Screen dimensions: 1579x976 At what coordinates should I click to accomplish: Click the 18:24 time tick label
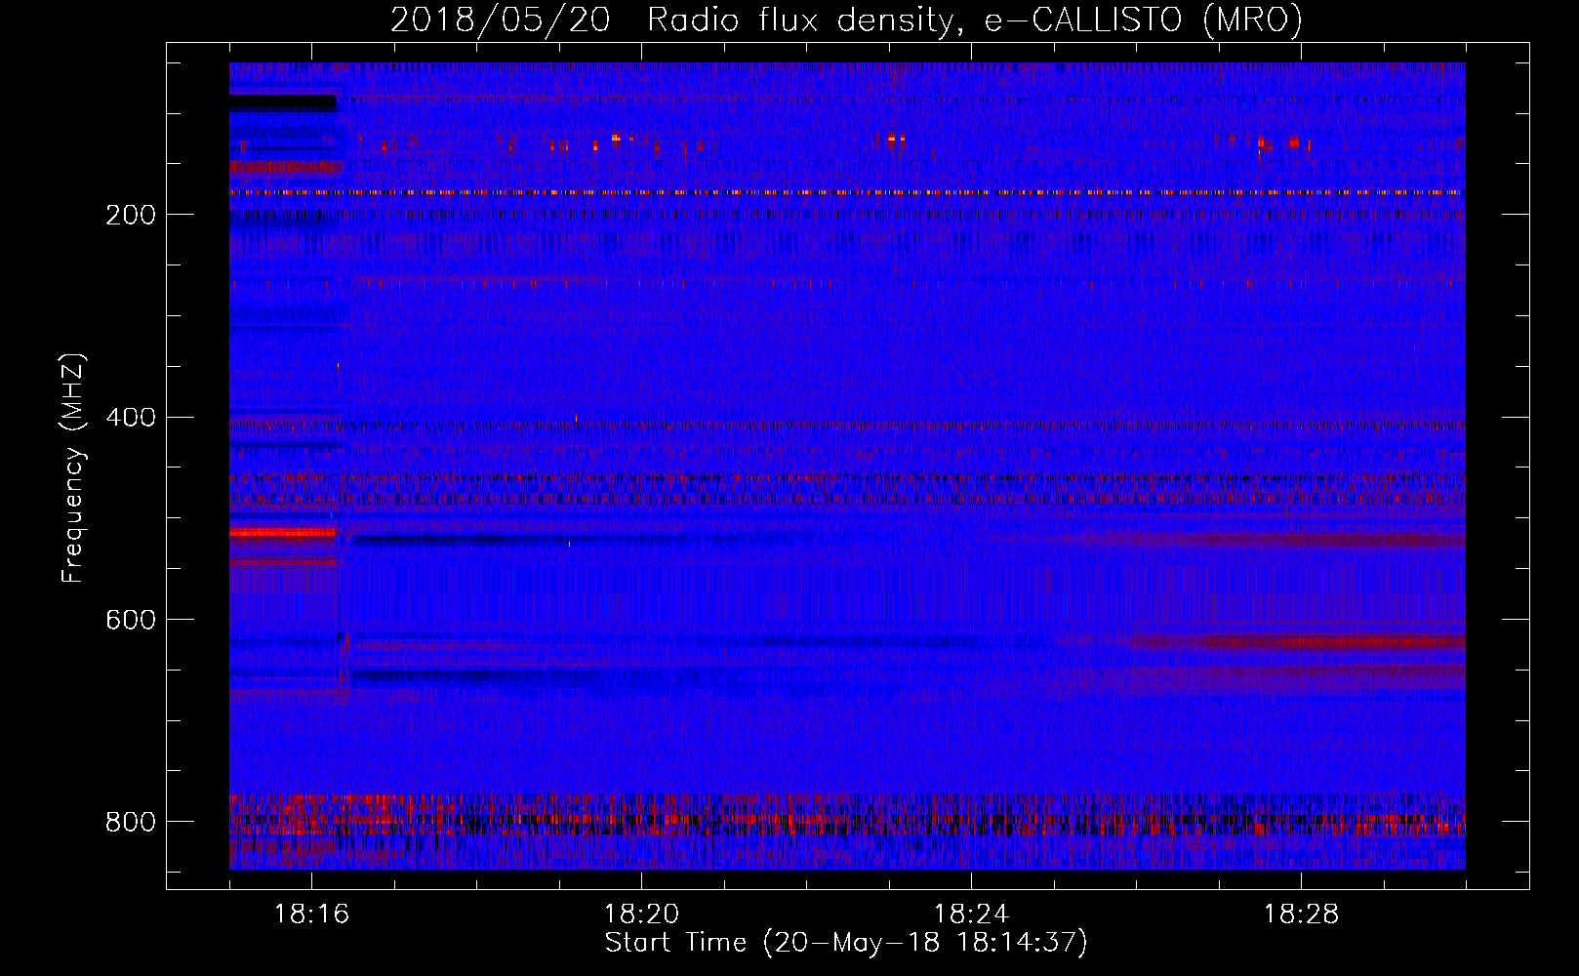click(971, 915)
